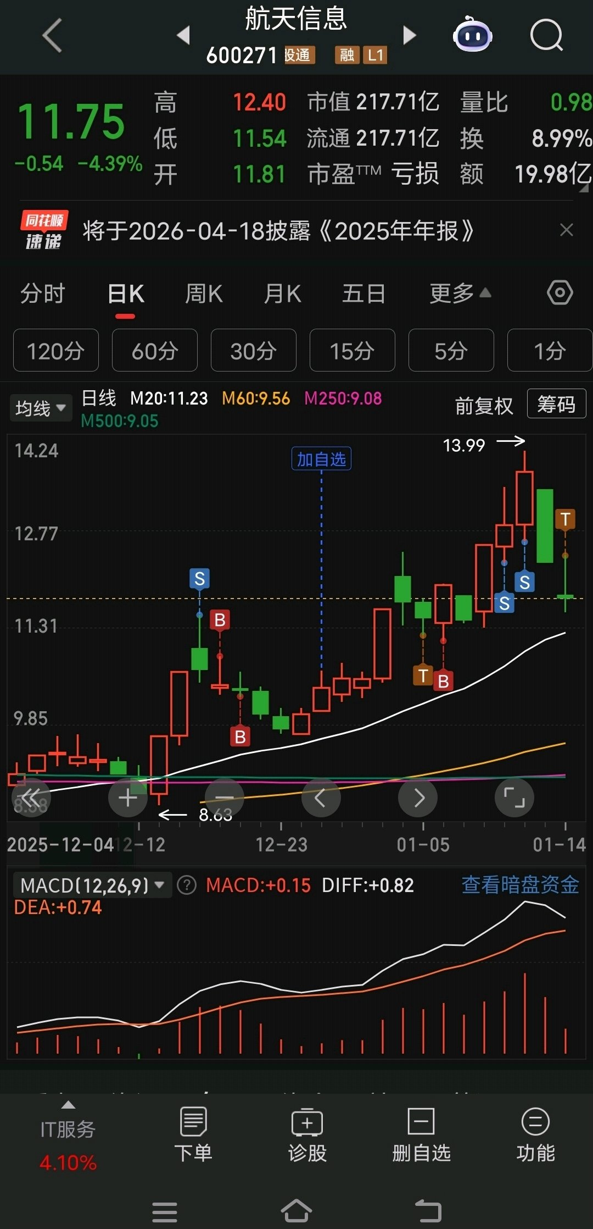Tap the M20:11.23 moving average label

point(169,398)
